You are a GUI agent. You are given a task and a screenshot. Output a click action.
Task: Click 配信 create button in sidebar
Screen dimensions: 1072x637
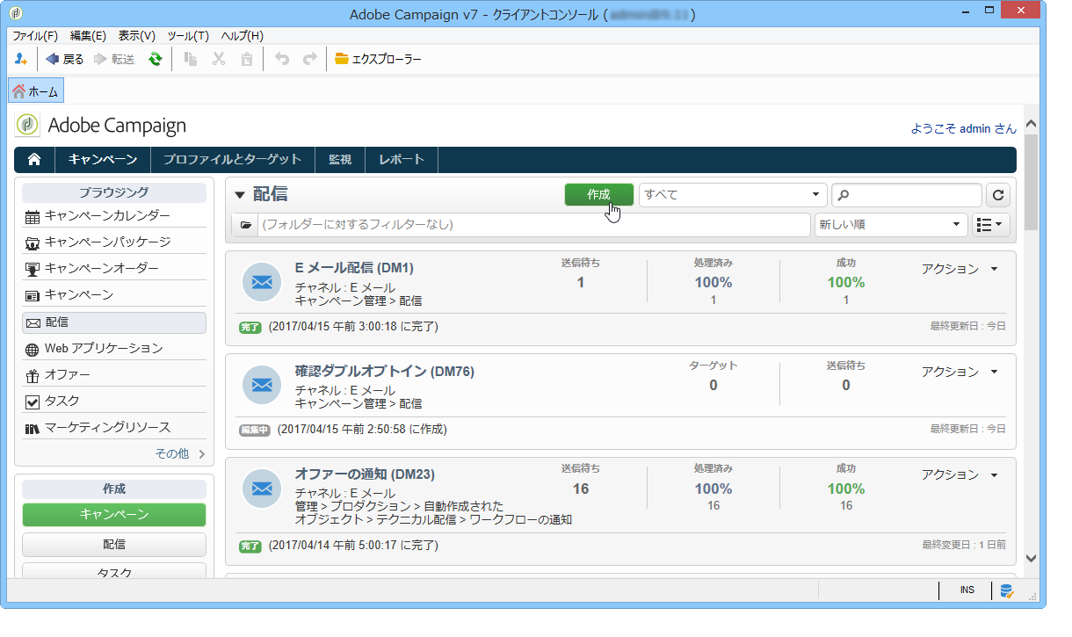coord(114,545)
